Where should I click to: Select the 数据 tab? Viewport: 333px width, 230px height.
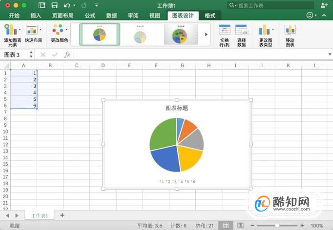click(x=111, y=16)
